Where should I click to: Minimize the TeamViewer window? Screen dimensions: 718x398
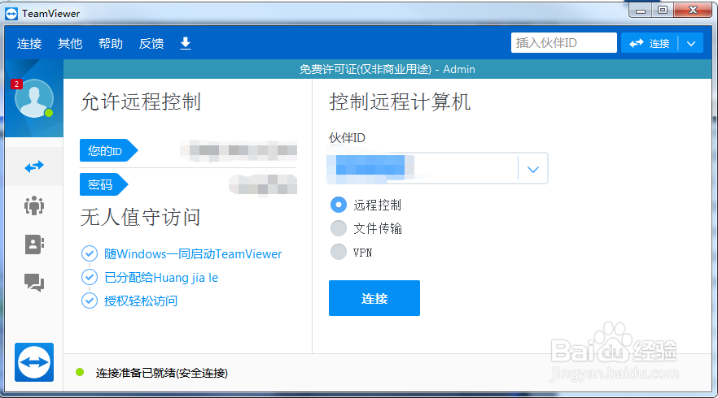641,10
